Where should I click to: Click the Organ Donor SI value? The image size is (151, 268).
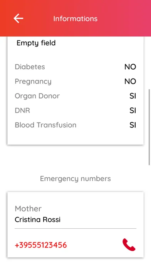[x=133, y=96]
